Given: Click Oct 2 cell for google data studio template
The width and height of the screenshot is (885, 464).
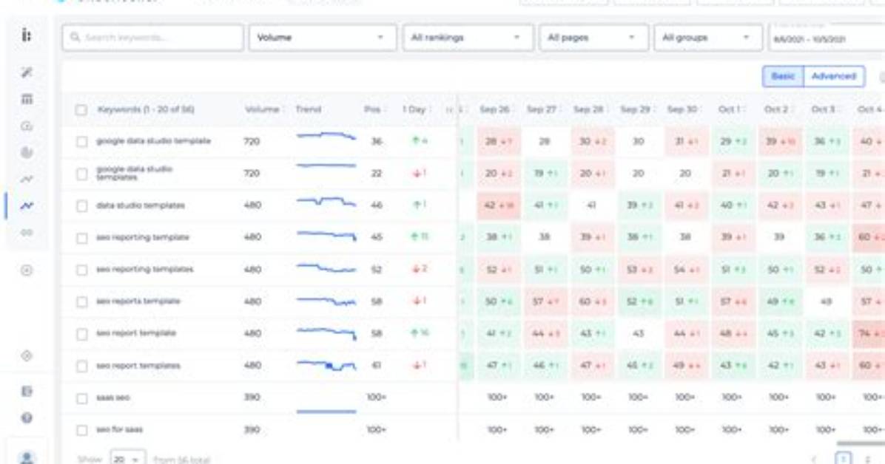Looking at the screenshot, I should [x=779, y=141].
